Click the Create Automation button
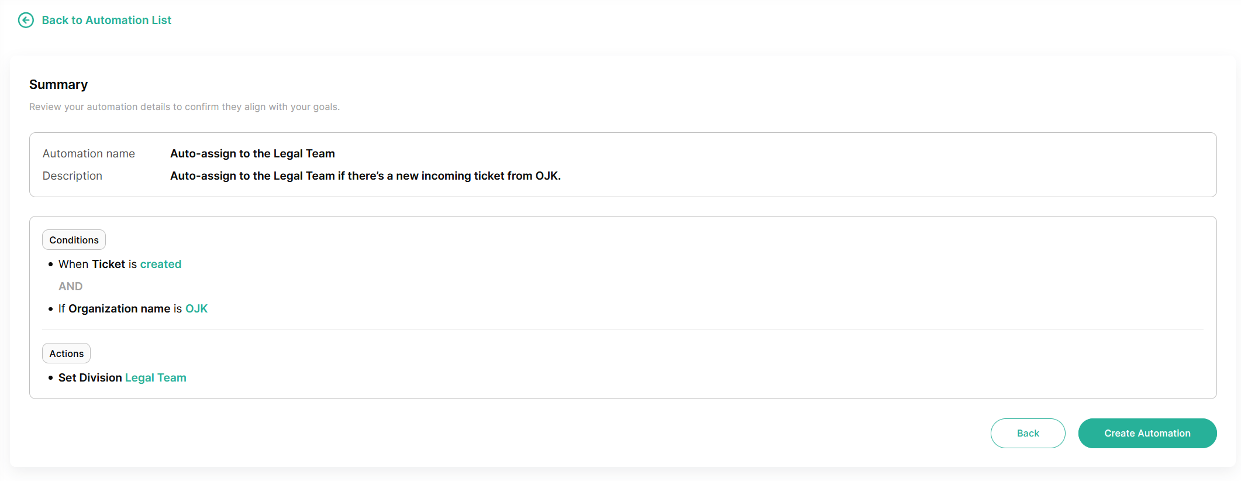Viewport: 1241px width, 481px height. [1147, 434]
